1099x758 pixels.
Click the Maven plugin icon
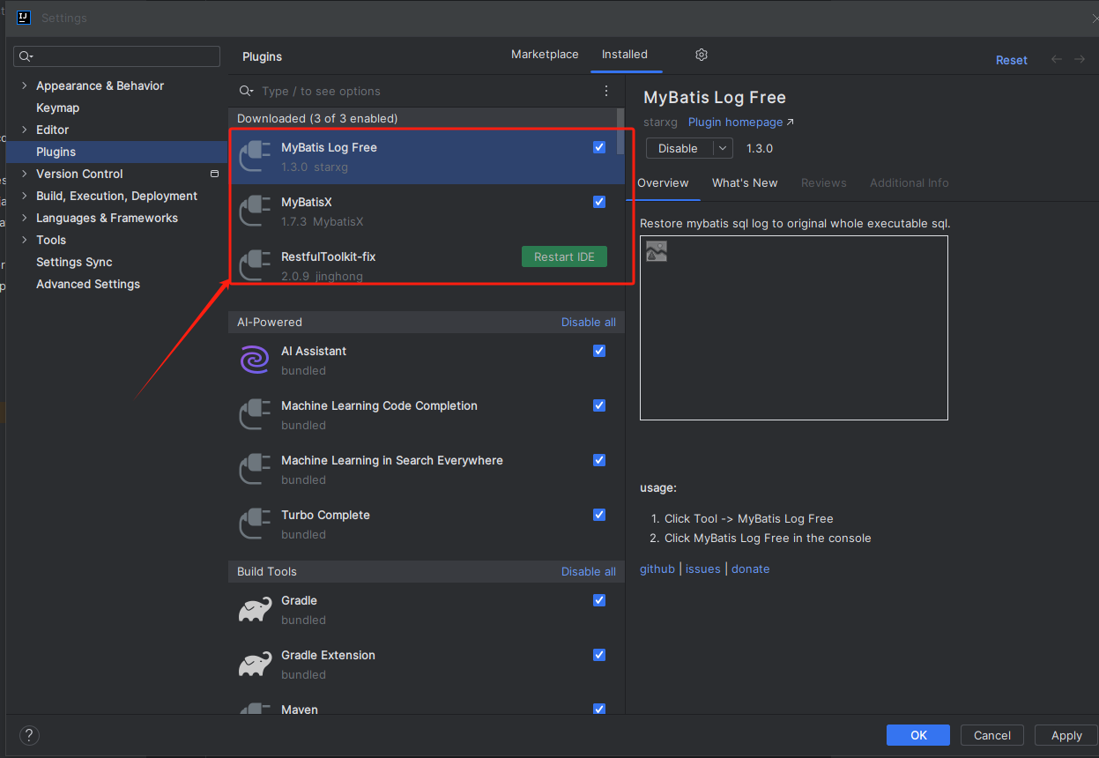click(x=255, y=709)
